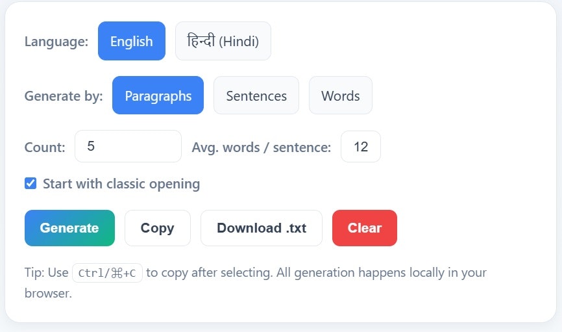Viewport: 562px width, 332px height.
Task: Click the Generate button
Action: coord(69,228)
